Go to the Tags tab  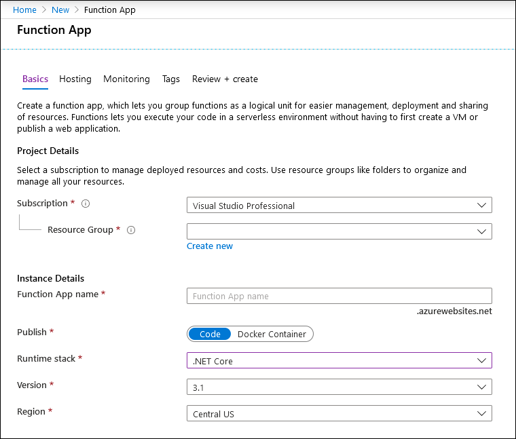click(x=171, y=79)
